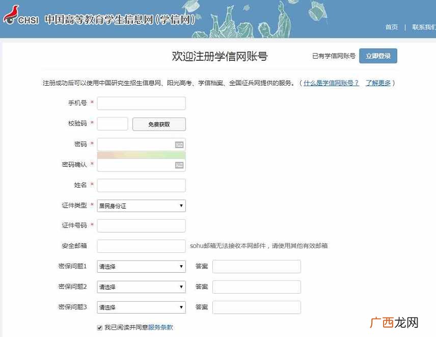Focus the 密码确认 input field

pyautogui.click(x=141, y=165)
